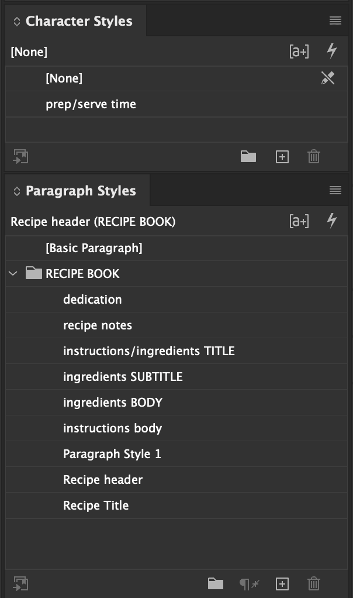
Task: Create a new paragraph style
Action: (x=282, y=583)
